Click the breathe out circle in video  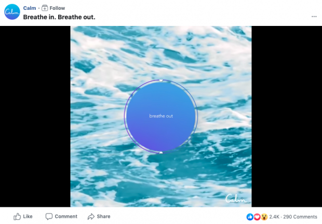161,116
